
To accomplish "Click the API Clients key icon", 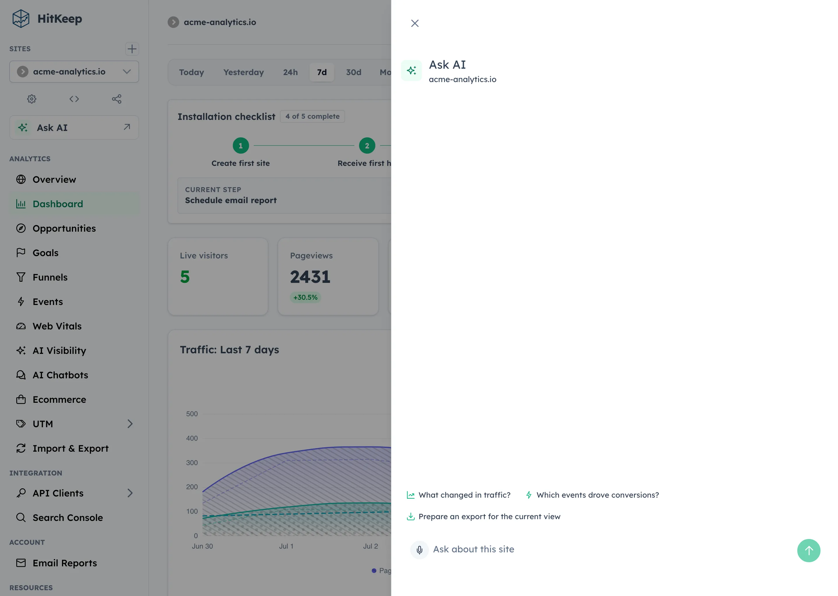I will pyautogui.click(x=21, y=493).
